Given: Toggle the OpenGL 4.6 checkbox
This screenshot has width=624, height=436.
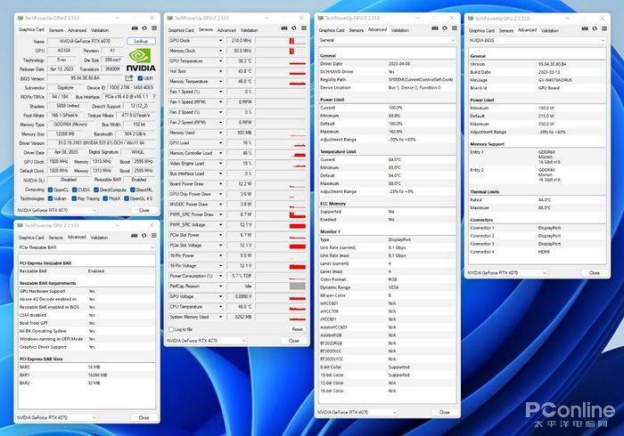Looking at the screenshot, I should (x=127, y=198).
